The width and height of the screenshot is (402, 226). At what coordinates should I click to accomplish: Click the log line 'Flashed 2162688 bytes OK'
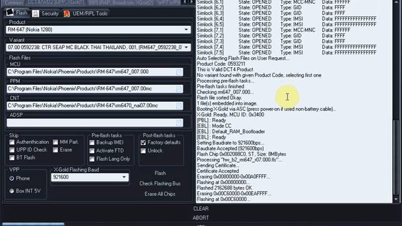224,188
